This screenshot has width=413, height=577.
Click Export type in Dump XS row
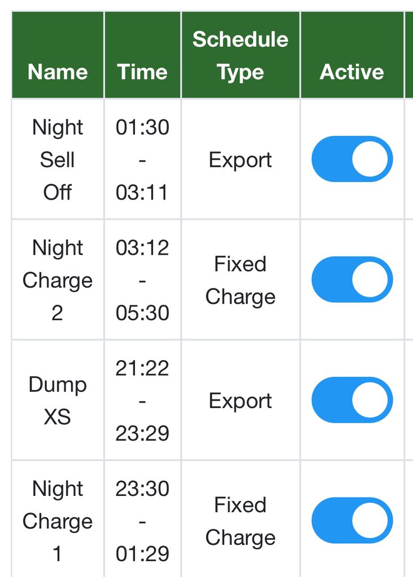point(240,401)
